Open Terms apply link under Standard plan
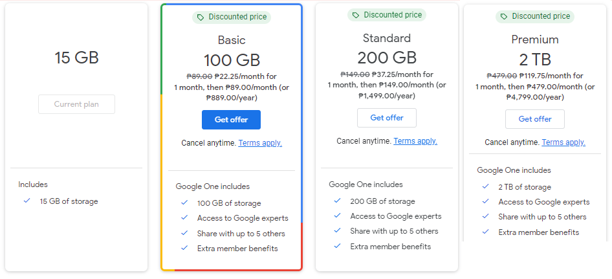This screenshot has width=612, height=279. pos(415,141)
